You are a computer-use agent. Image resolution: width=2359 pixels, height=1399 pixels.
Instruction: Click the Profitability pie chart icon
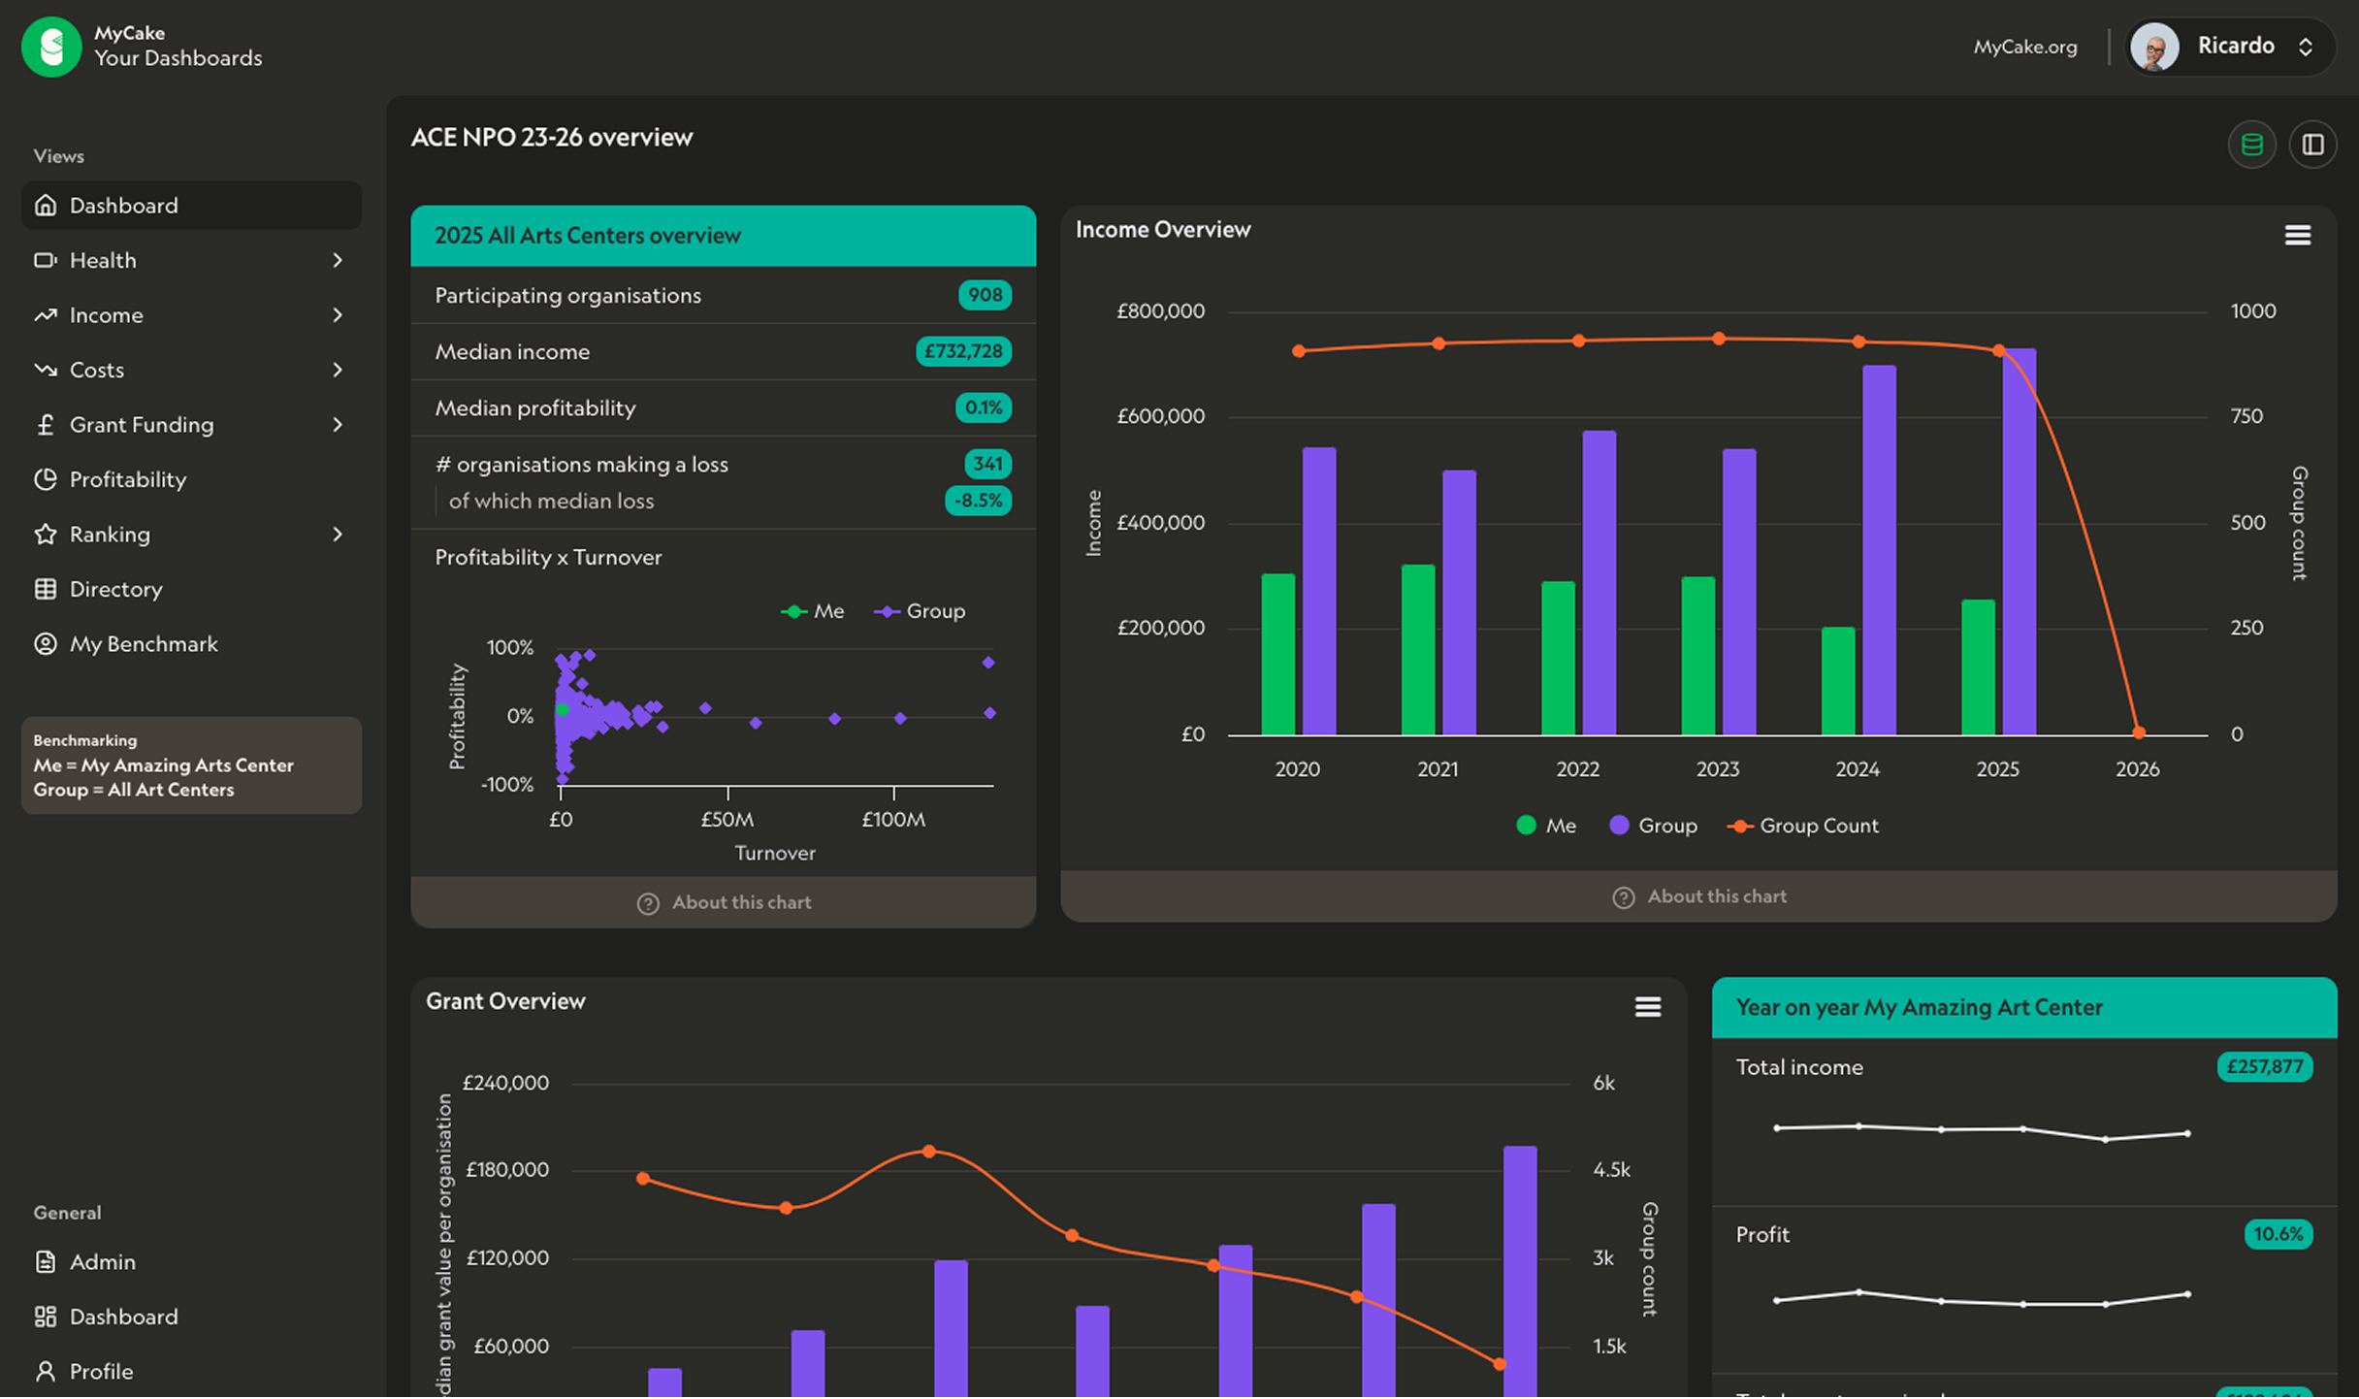pyautogui.click(x=46, y=479)
